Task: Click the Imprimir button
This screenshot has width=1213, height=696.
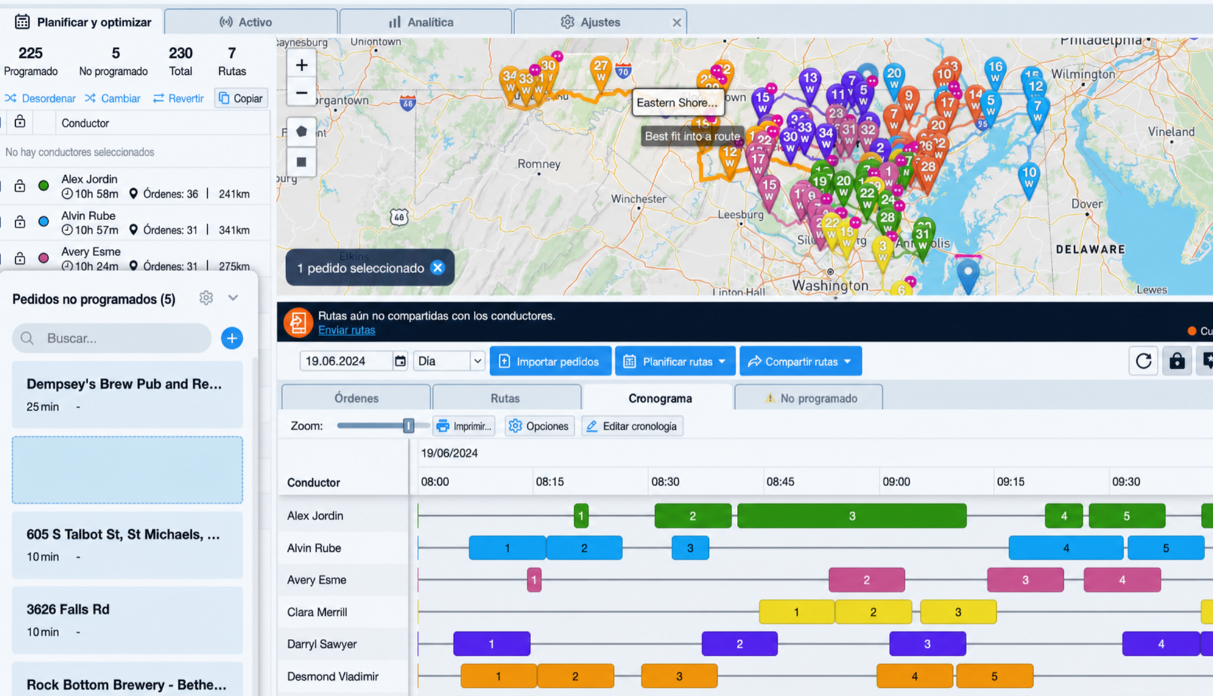Action: pyautogui.click(x=464, y=426)
